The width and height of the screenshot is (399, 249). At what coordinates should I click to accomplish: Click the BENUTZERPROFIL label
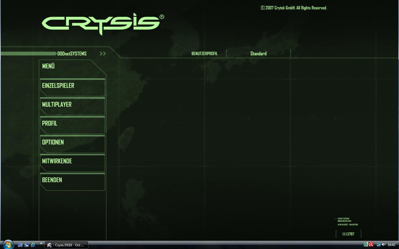point(204,53)
